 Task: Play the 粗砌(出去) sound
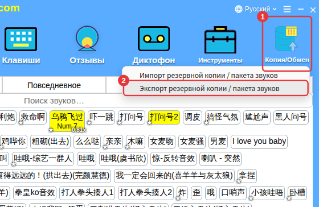coord(50,142)
